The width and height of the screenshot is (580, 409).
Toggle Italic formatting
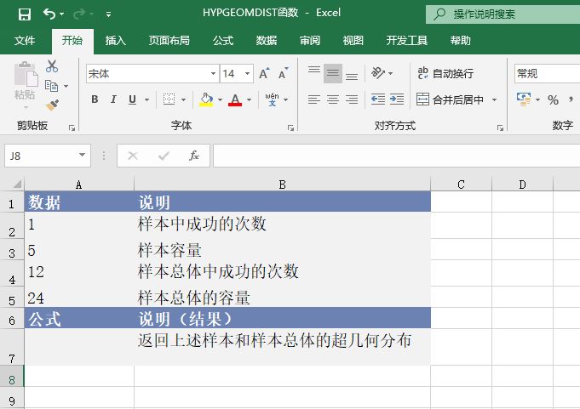pos(114,99)
